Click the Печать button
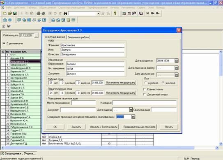Image resolution: width=223 pixels, height=160 pixels. coord(169,127)
